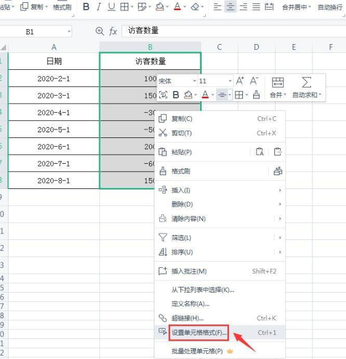
Task: Expand the 删除(D) submenu
Action: (220, 204)
